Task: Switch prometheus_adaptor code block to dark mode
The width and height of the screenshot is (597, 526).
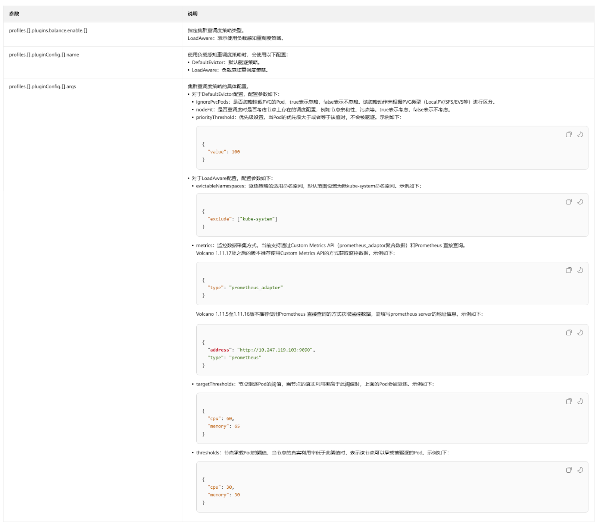Action: coord(580,270)
